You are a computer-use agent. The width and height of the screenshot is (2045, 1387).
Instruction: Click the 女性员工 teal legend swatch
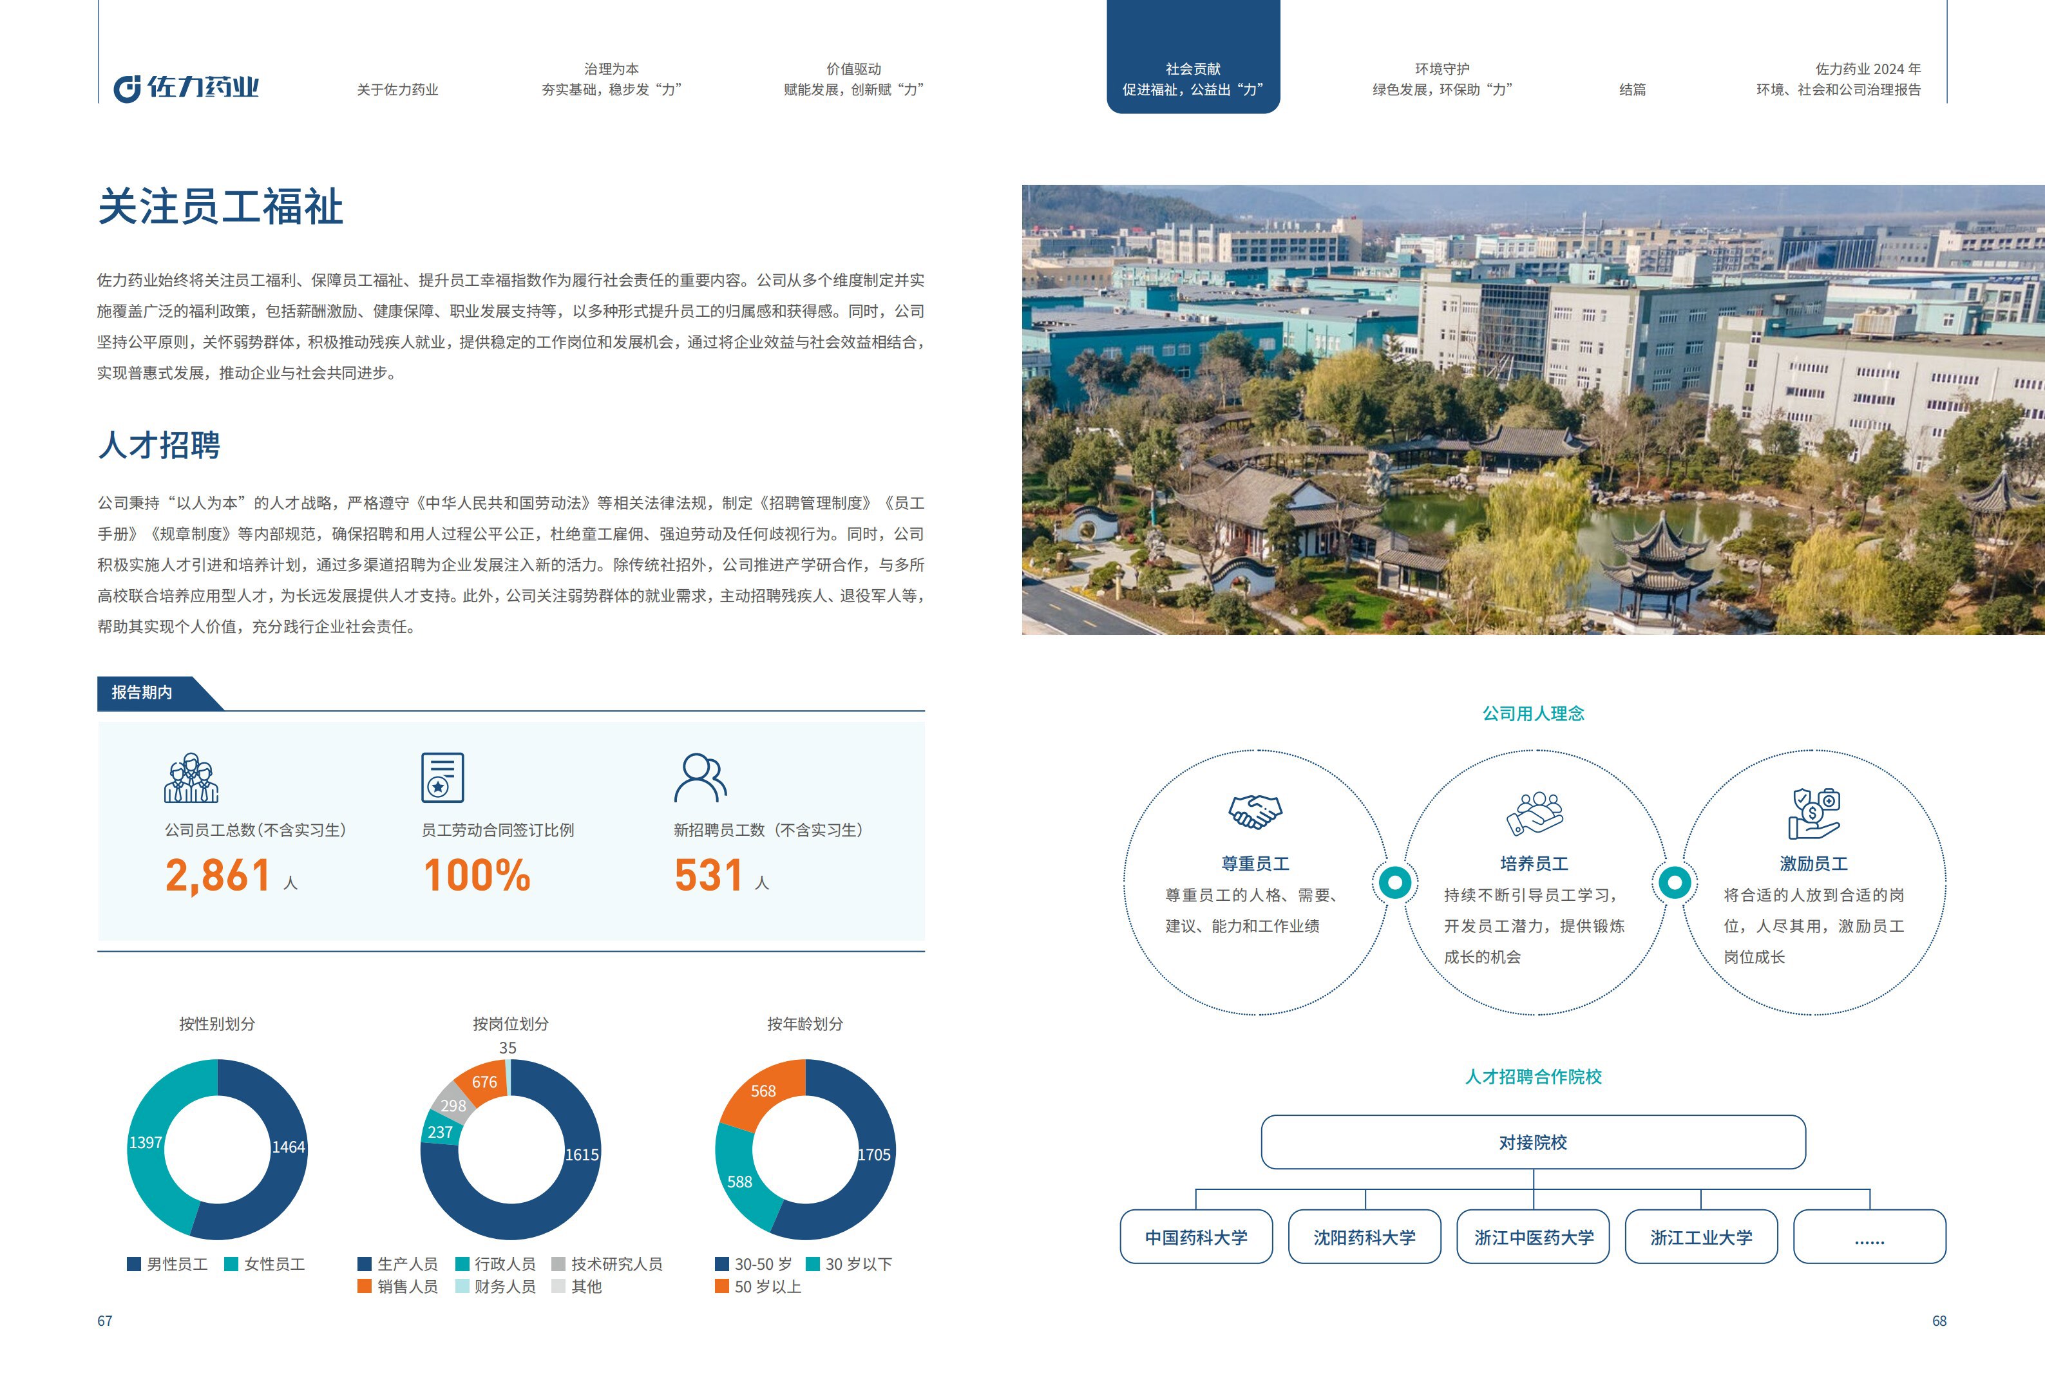coord(231,1264)
